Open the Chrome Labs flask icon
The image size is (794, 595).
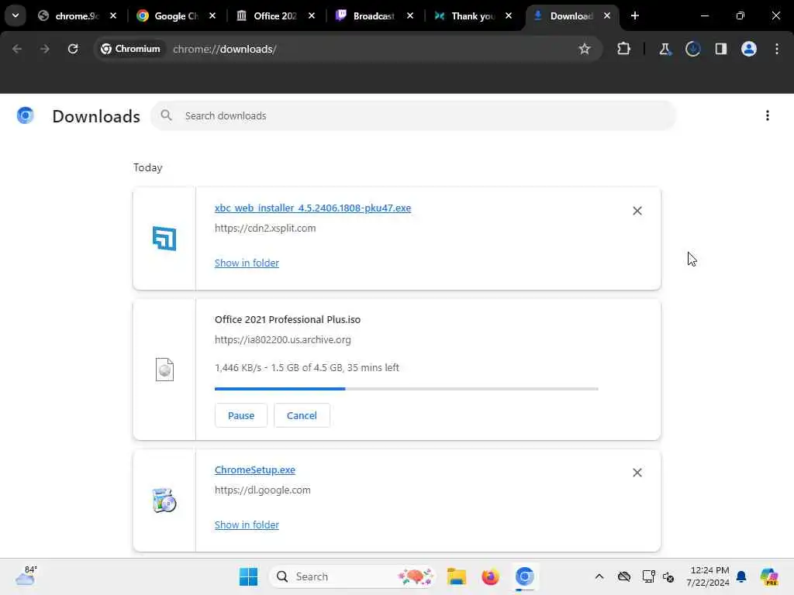665,49
